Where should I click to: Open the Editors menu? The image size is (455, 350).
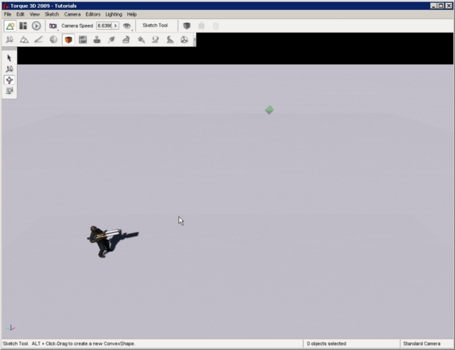(x=92, y=14)
